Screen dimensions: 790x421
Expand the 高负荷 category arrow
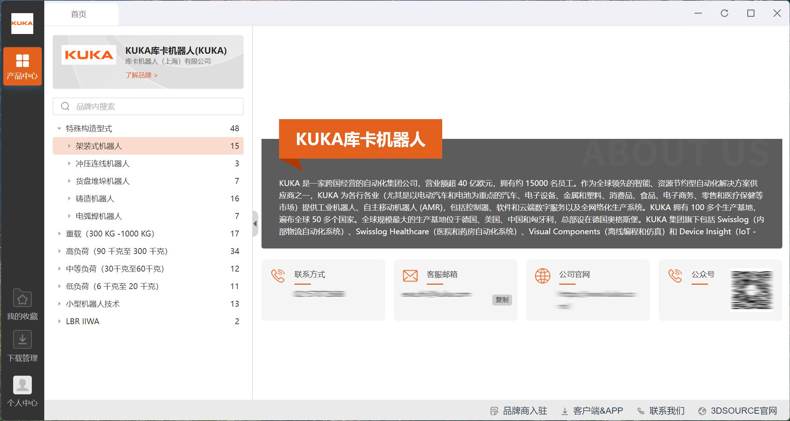click(59, 251)
